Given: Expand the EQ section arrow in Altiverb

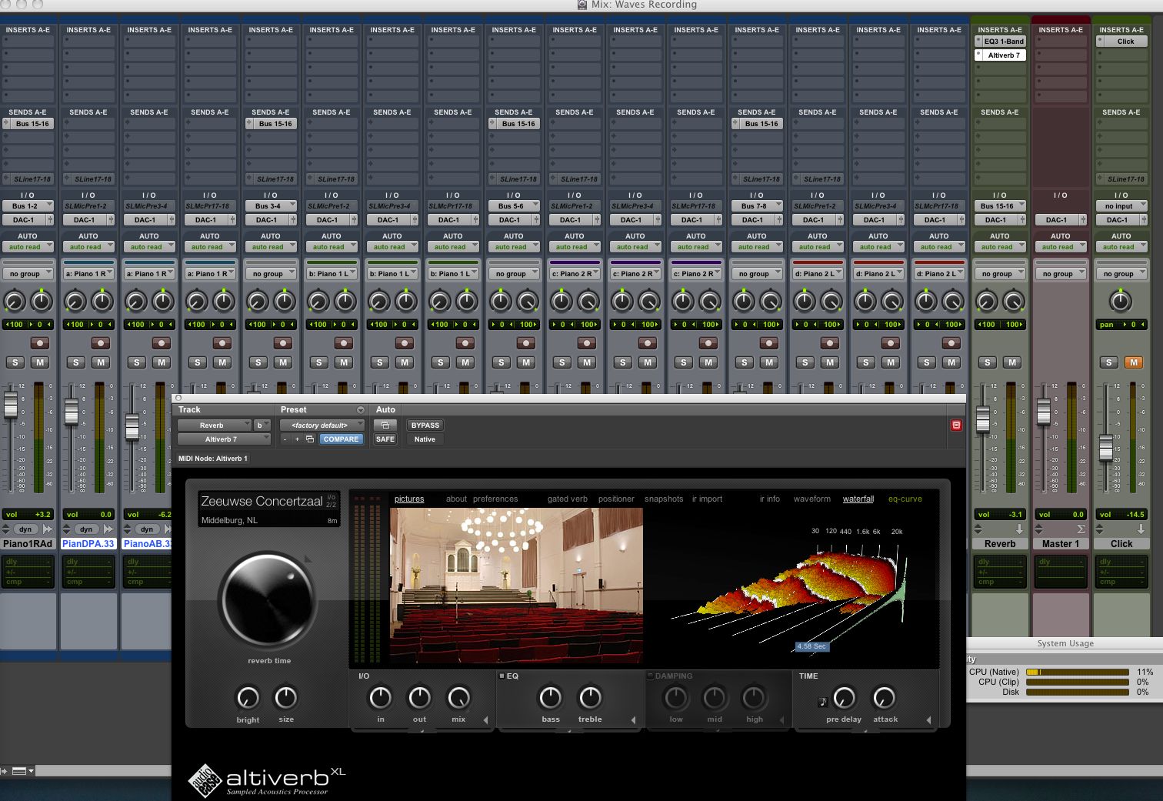Looking at the screenshot, I should [x=633, y=720].
